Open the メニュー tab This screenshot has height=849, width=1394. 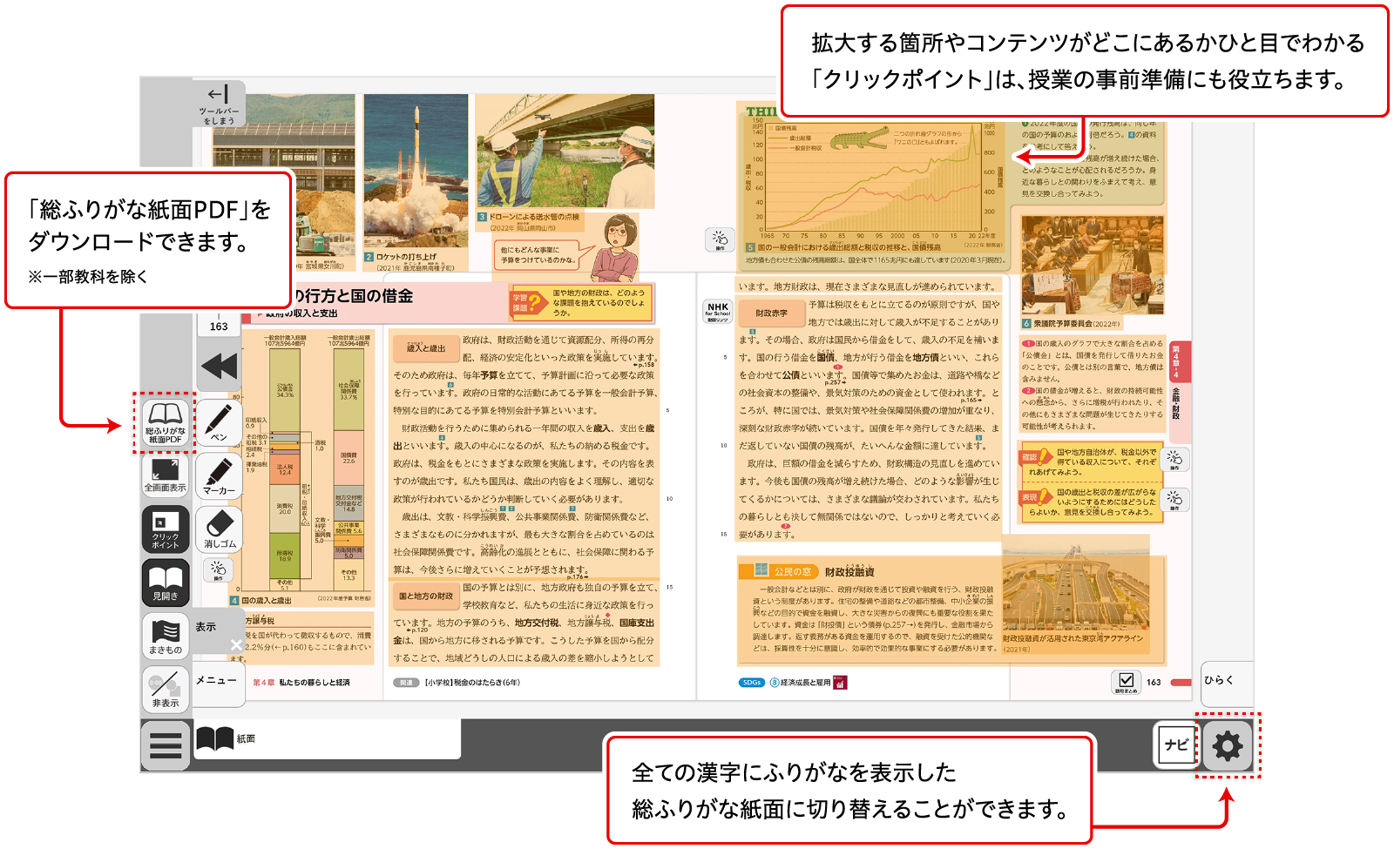pos(216,680)
